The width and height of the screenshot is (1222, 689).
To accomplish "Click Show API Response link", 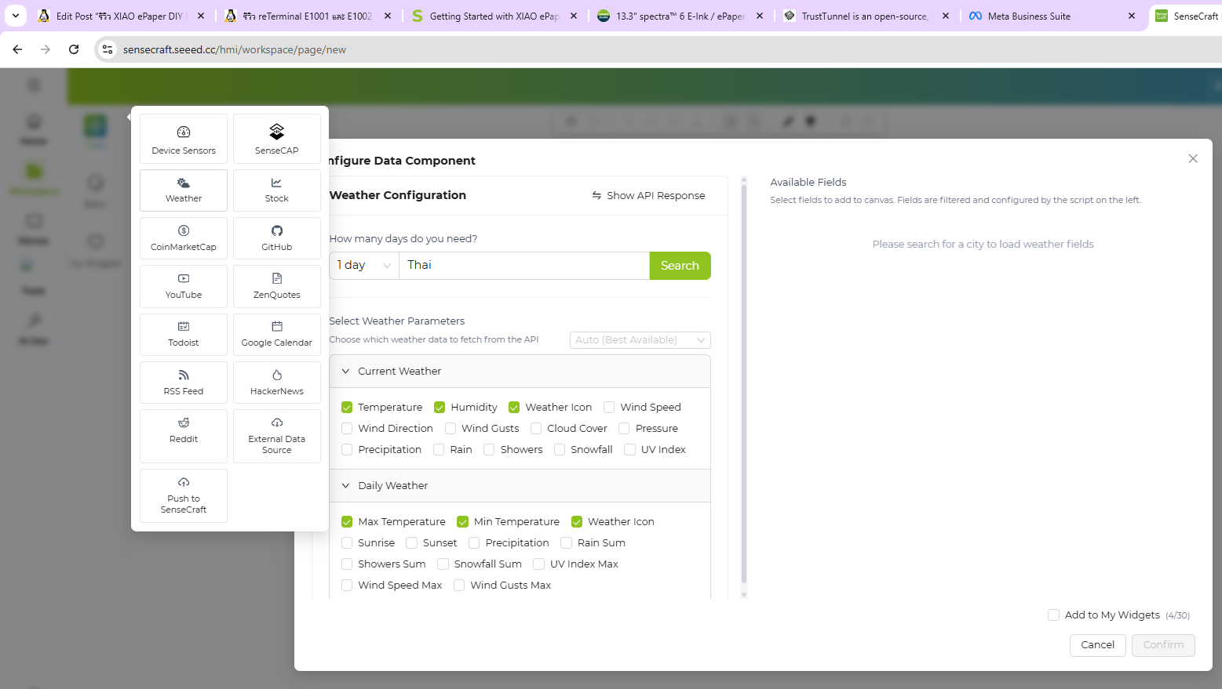I will coord(648,196).
